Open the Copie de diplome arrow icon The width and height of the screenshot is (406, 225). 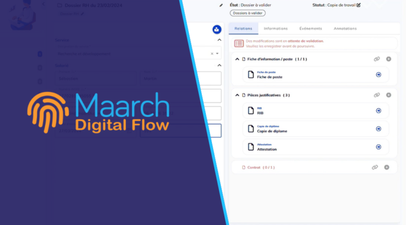click(378, 129)
